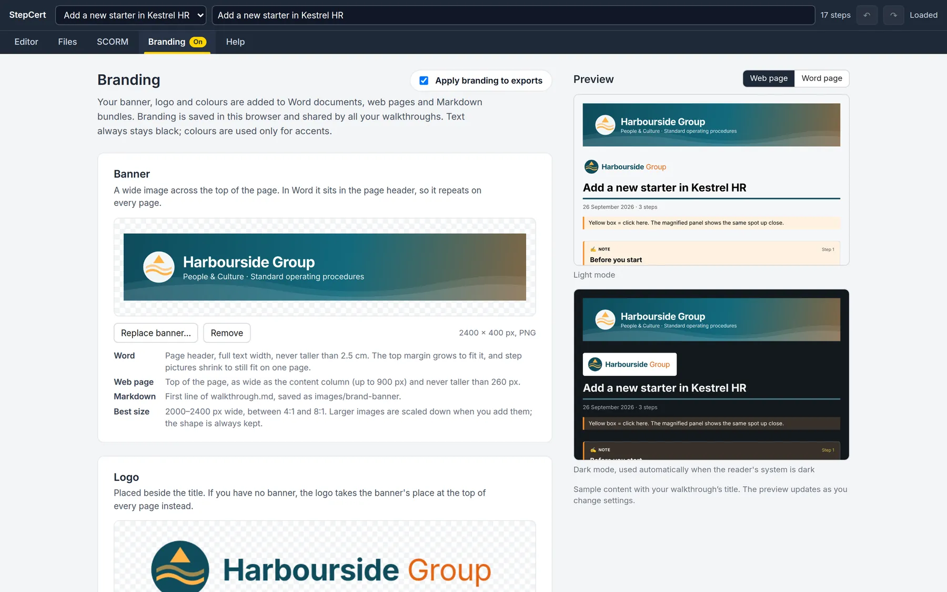947x592 pixels.
Task: Click the 'On' badge beside Branding
Action: pos(198,42)
